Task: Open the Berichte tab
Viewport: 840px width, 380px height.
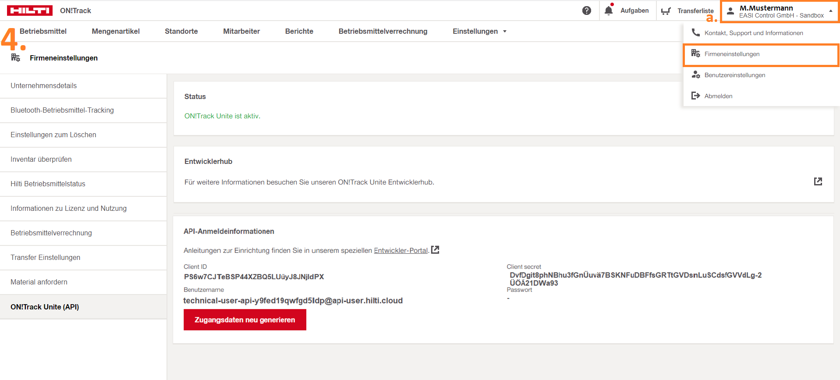Action: (299, 31)
